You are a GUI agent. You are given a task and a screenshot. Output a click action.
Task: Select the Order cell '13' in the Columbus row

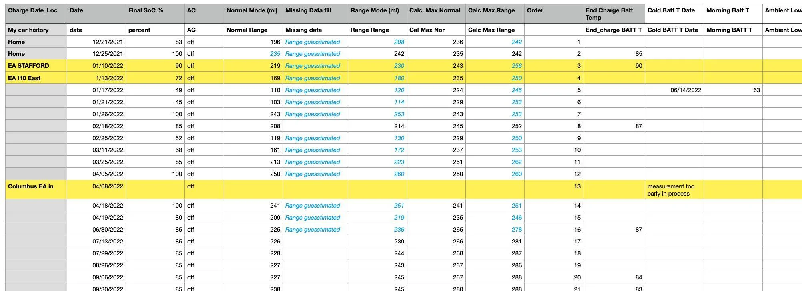tap(553, 189)
